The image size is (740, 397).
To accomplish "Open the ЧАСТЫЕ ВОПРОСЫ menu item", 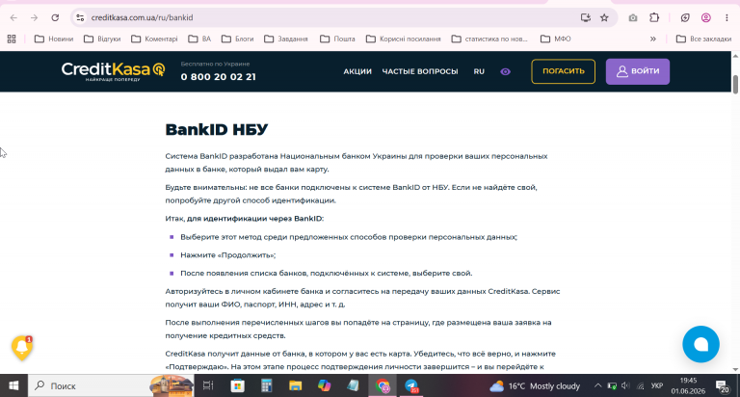I will 420,71.
